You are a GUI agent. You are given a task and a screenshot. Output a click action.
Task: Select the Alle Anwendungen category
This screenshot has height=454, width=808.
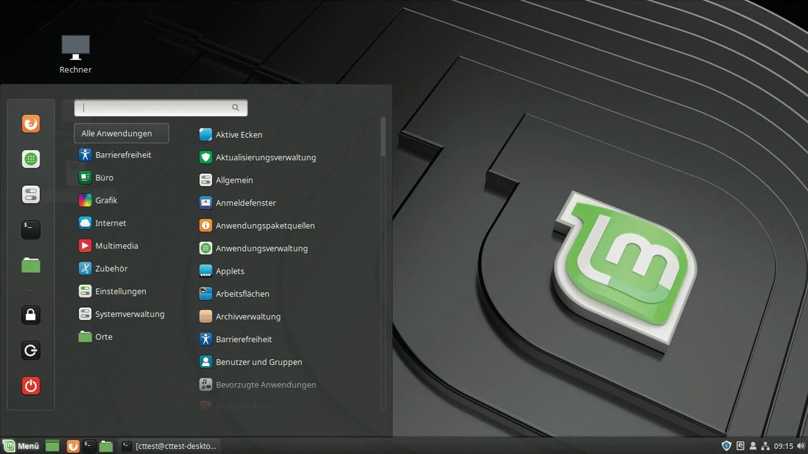point(121,133)
